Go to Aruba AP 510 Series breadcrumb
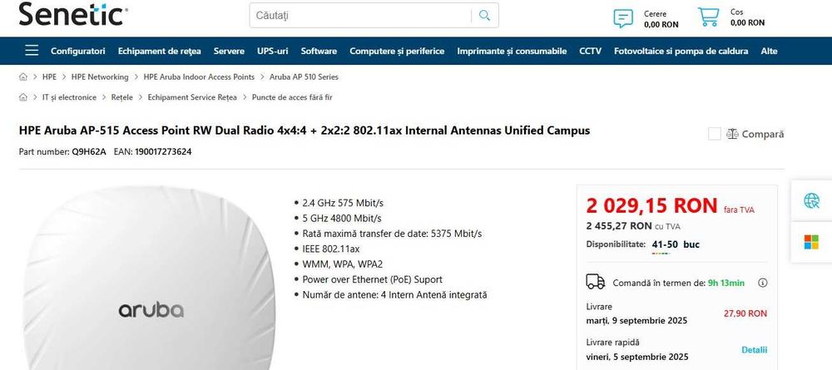Screen dimensions: 832x370 304,76
